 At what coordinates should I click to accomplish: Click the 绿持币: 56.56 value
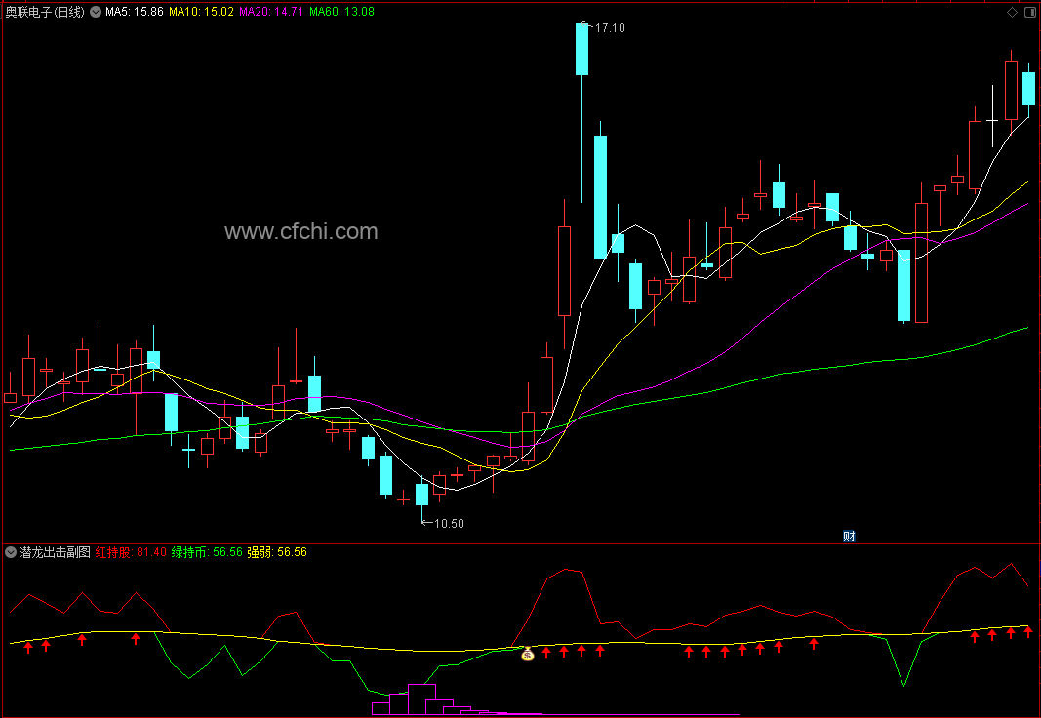(x=207, y=552)
